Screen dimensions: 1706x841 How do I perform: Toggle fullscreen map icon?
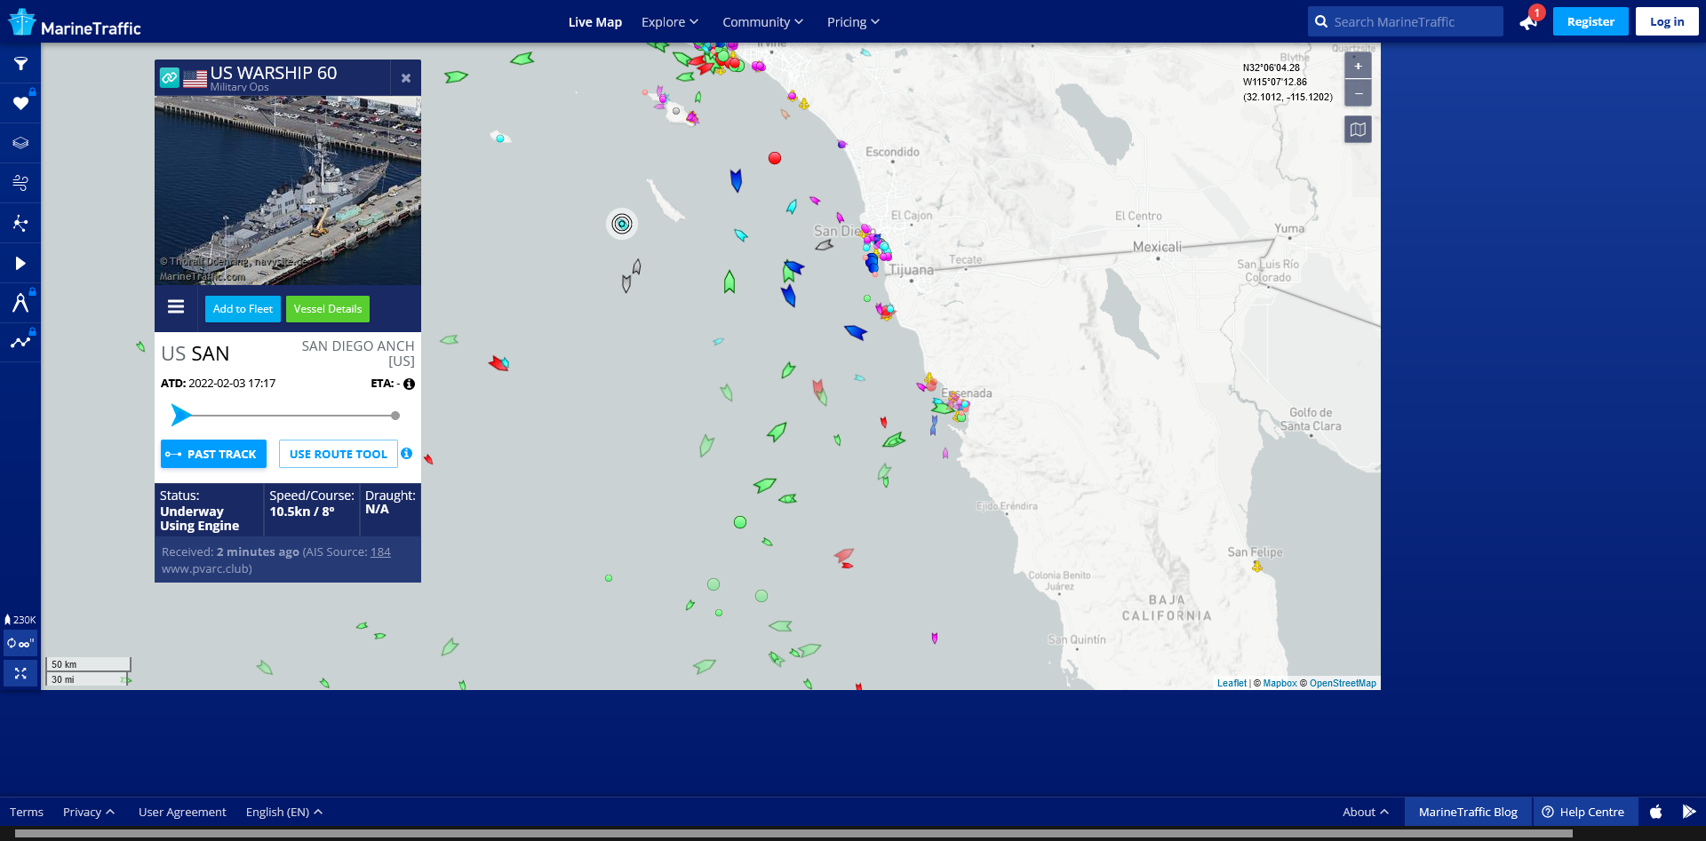pyautogui.click(x=20, y=673)
